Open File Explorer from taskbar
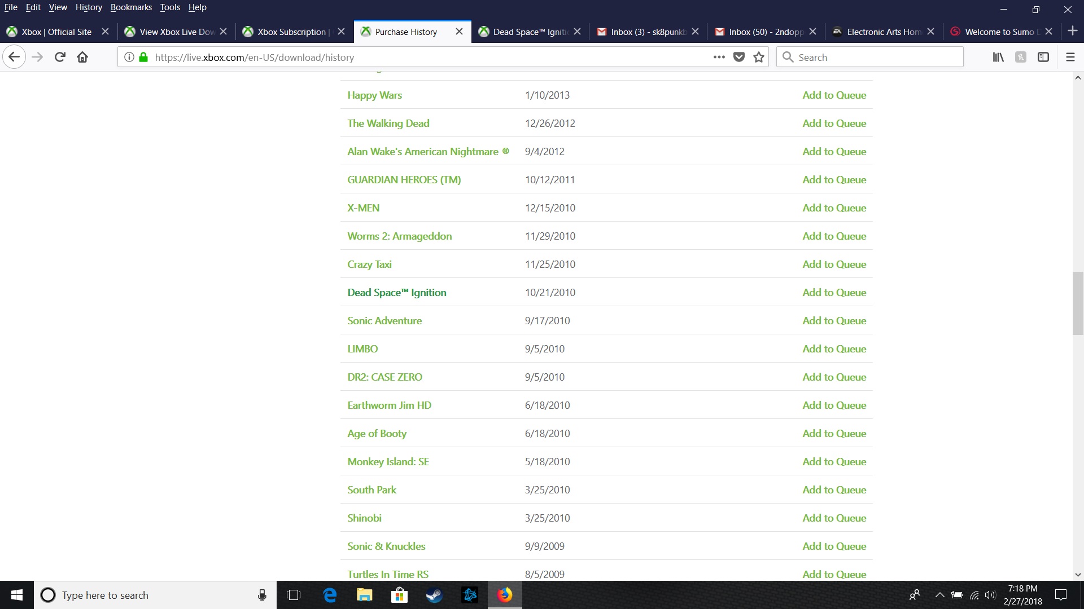This screenshot has height=609, width=1084. point(365,595)
